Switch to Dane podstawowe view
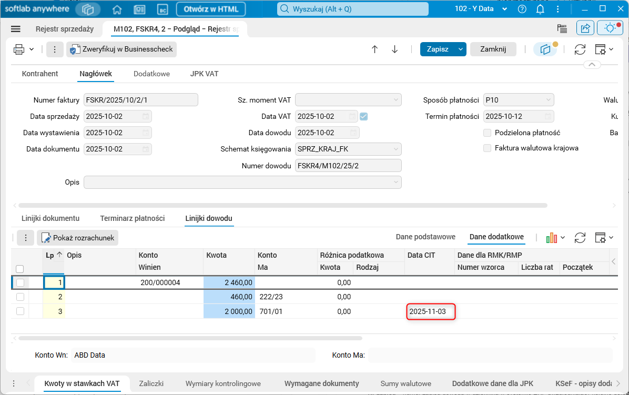 click(x=425, y=237)
